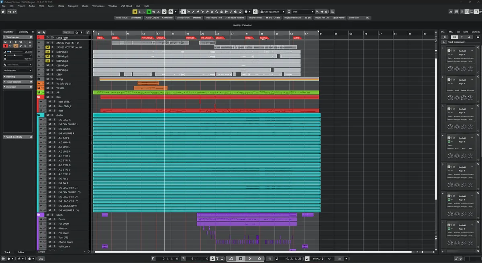Open the Transport menu
Screen dimensions: 482x263
(73, 6)
